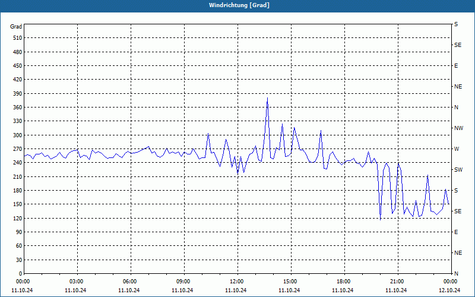Viewport: 475px width, 297px height.
Task: Select the '12:00' time label
Action: (x=237, y=282)
